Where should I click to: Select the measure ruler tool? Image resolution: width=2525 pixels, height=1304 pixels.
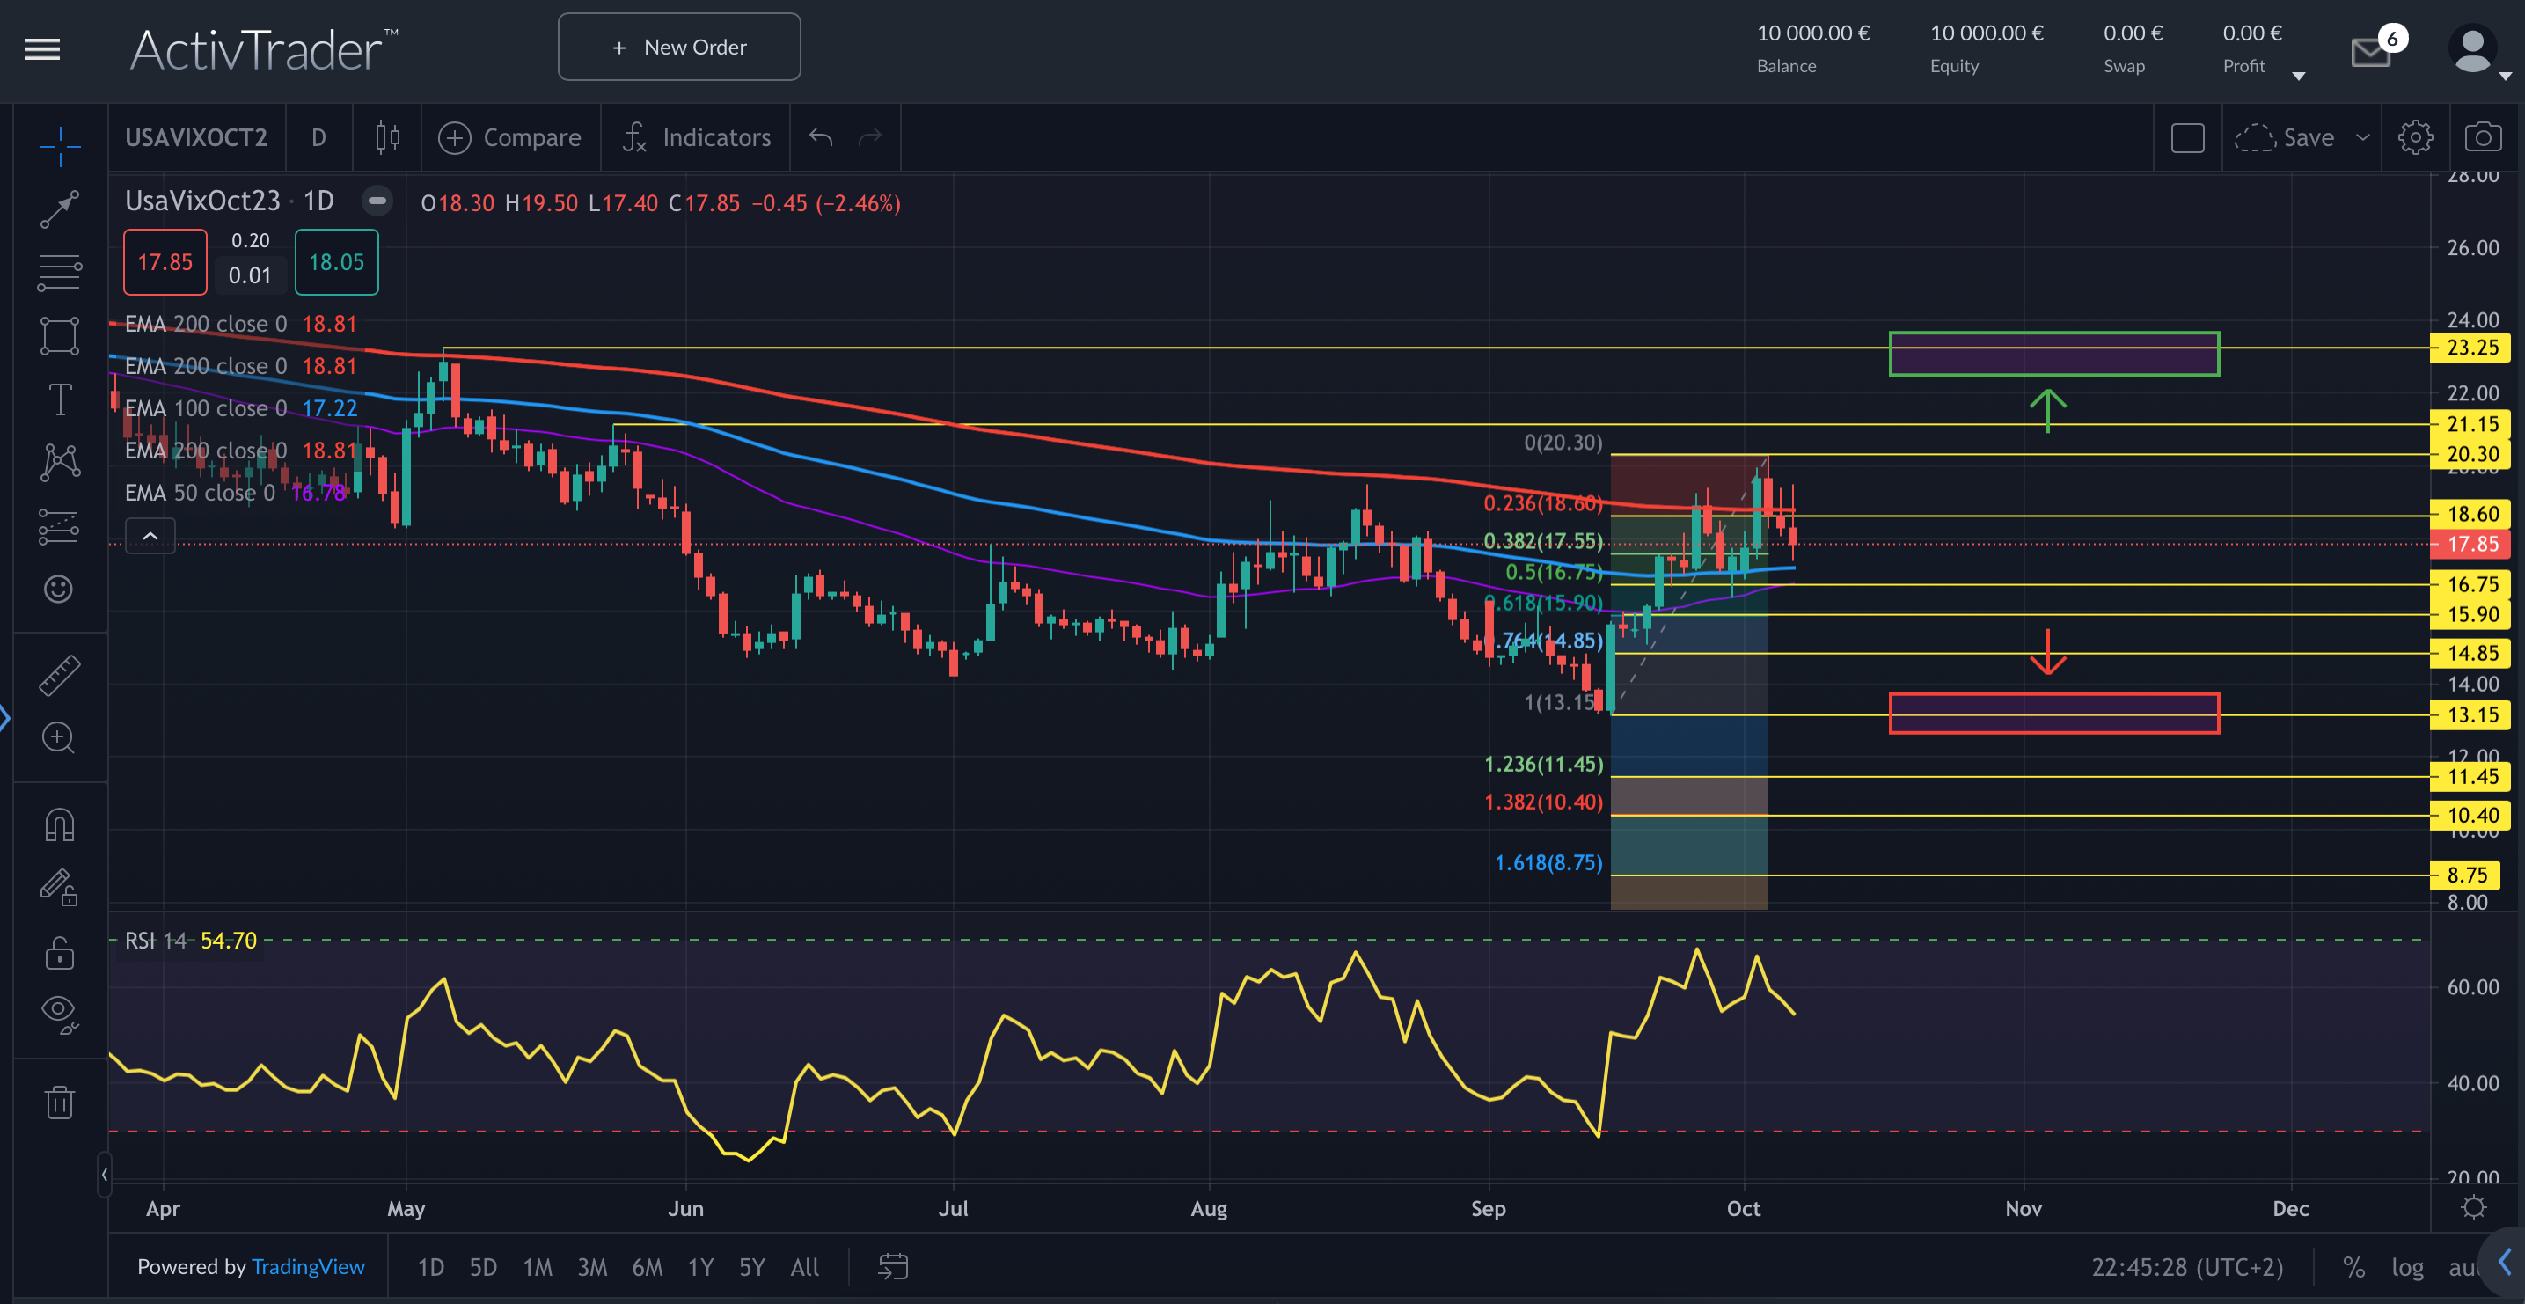(x=59, y=675)
